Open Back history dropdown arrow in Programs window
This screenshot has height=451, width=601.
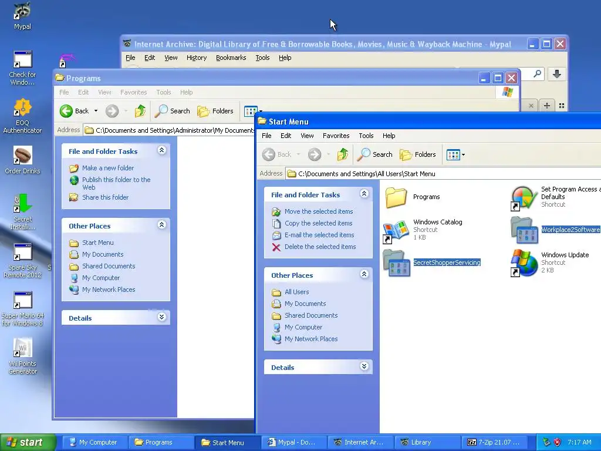(96, 111)
